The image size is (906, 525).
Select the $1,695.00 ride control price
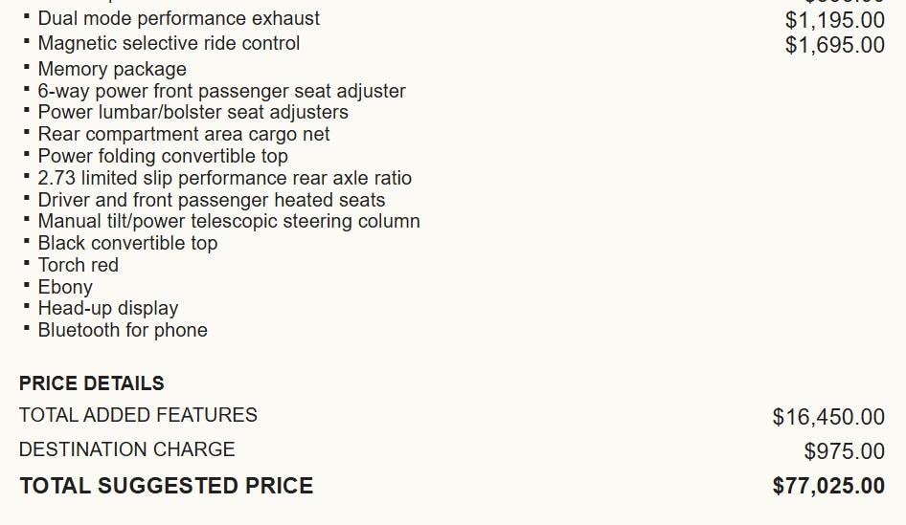point(834,44)
